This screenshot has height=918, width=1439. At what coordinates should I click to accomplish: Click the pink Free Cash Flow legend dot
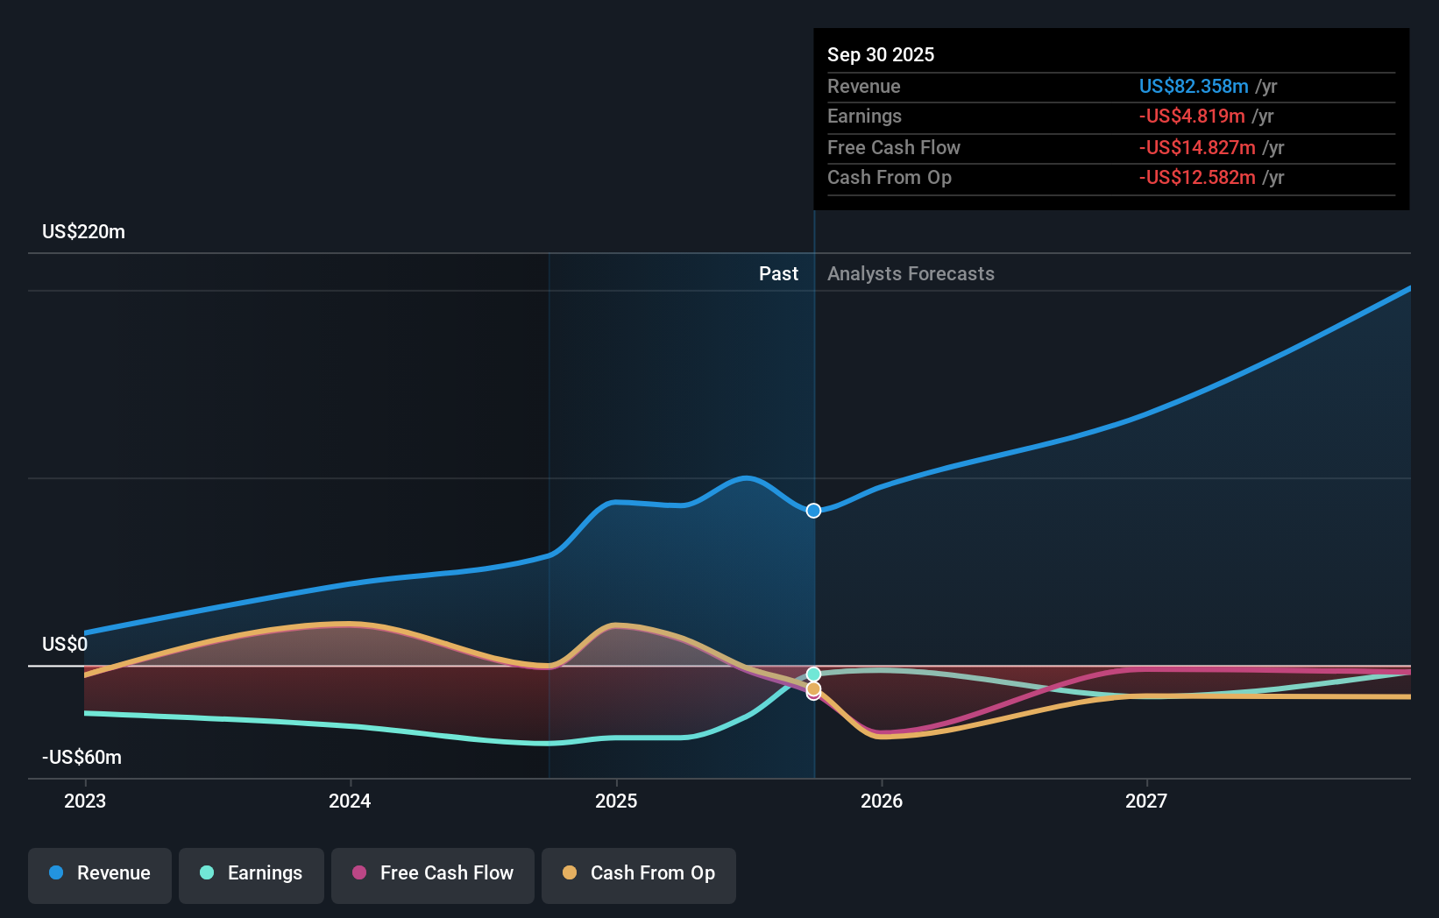point(359,873)
